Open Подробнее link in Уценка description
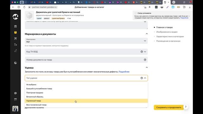This screenshot has height=114, width=203. tap(124, 72)
